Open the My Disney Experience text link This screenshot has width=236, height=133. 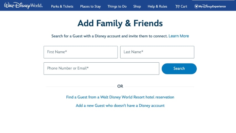pyautogui.click(x=212, y=6)
